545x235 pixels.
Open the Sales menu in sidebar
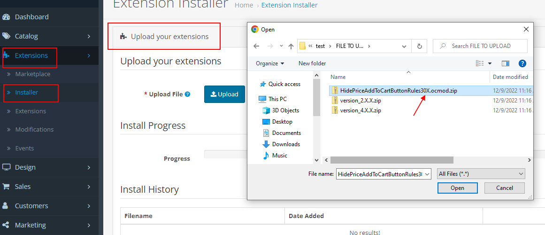coord(23,187)
